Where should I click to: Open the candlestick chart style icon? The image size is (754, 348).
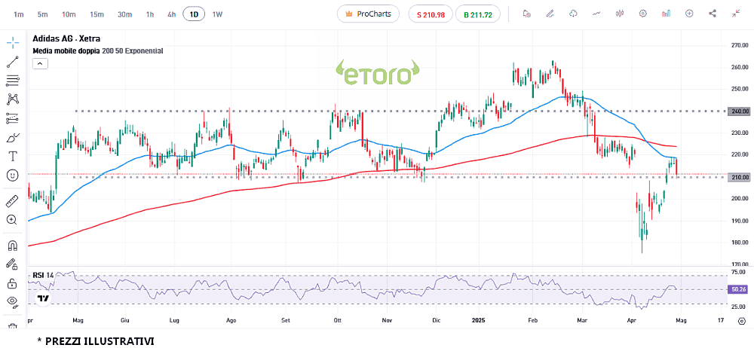[x=619, y=14]
